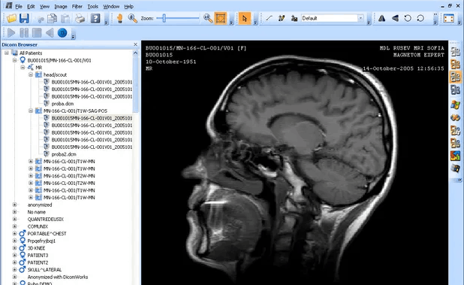464x285 pixels.
Task: Click the layout frame icon at far right toolbar
Action: pos(449,18)
